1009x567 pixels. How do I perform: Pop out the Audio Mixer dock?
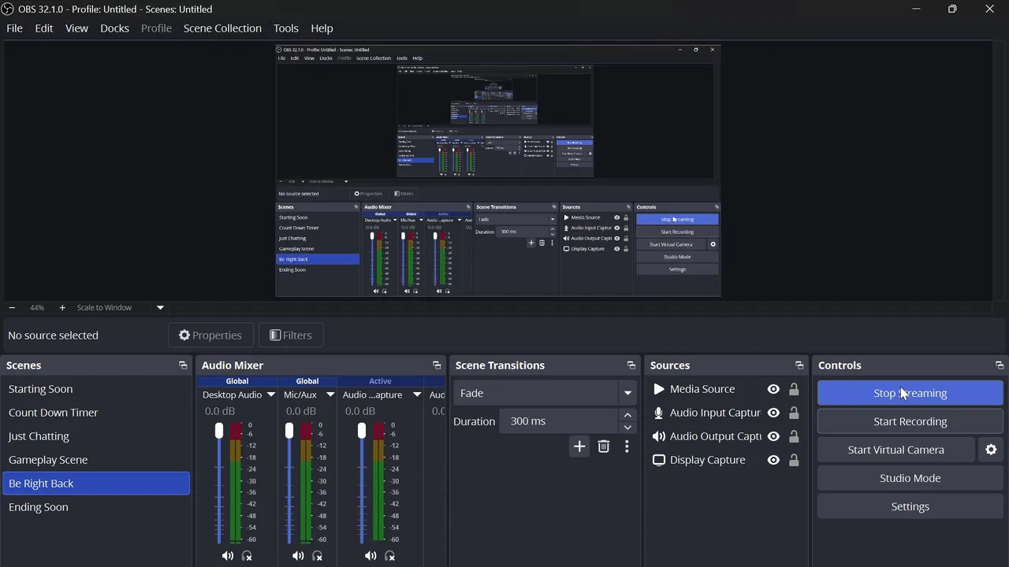[437, 365]
